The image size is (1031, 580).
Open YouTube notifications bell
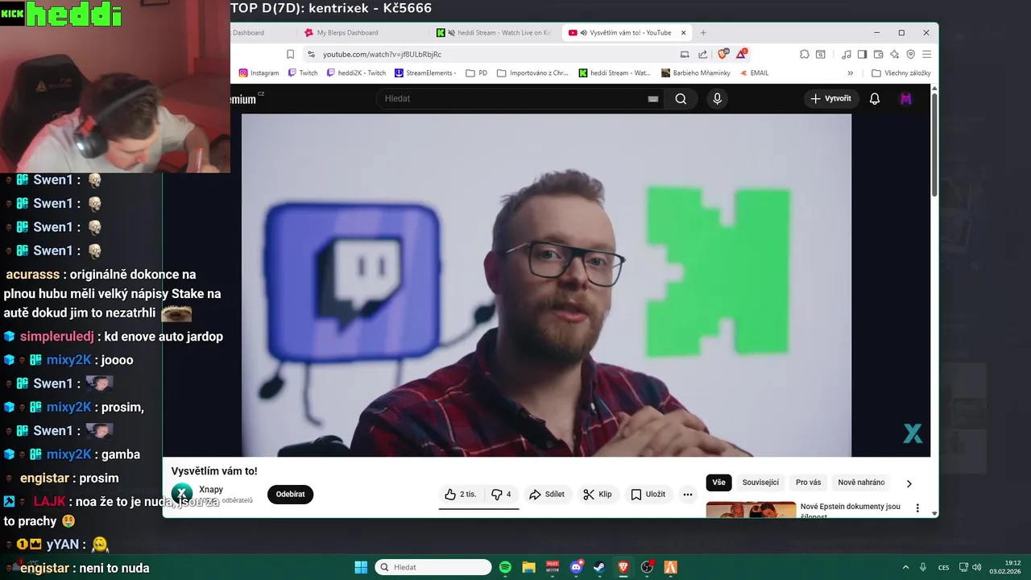874,98
